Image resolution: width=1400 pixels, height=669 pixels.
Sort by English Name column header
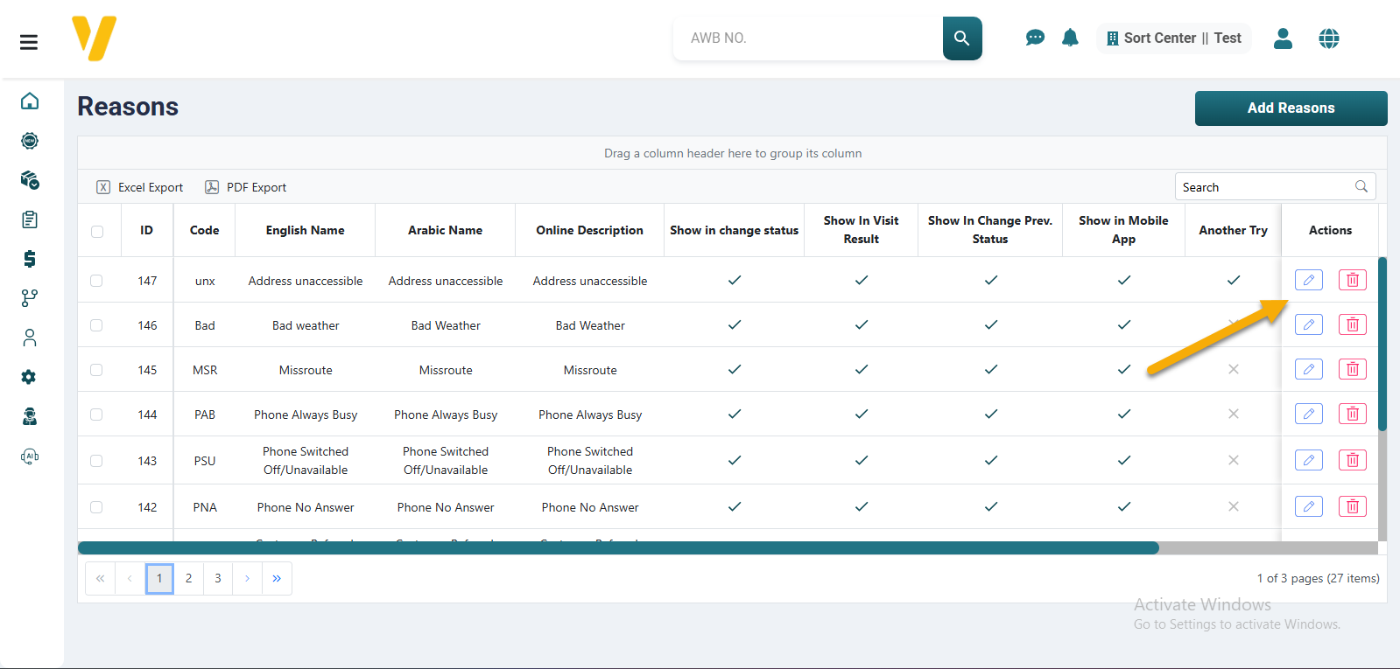coord(305,230)
